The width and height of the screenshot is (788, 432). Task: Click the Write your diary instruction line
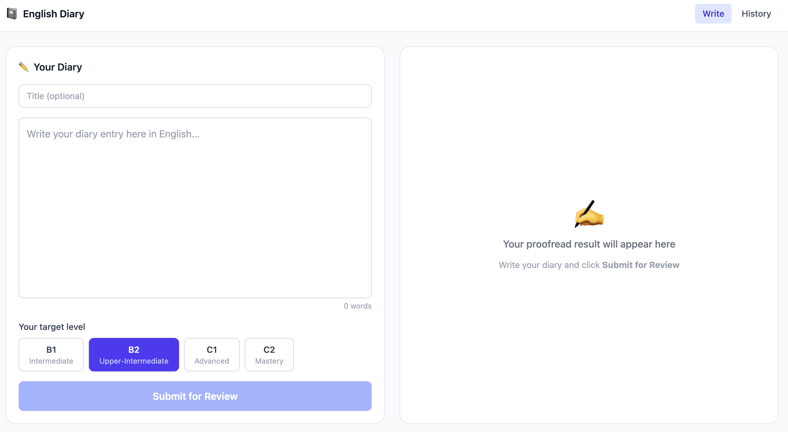pos(549,265)
